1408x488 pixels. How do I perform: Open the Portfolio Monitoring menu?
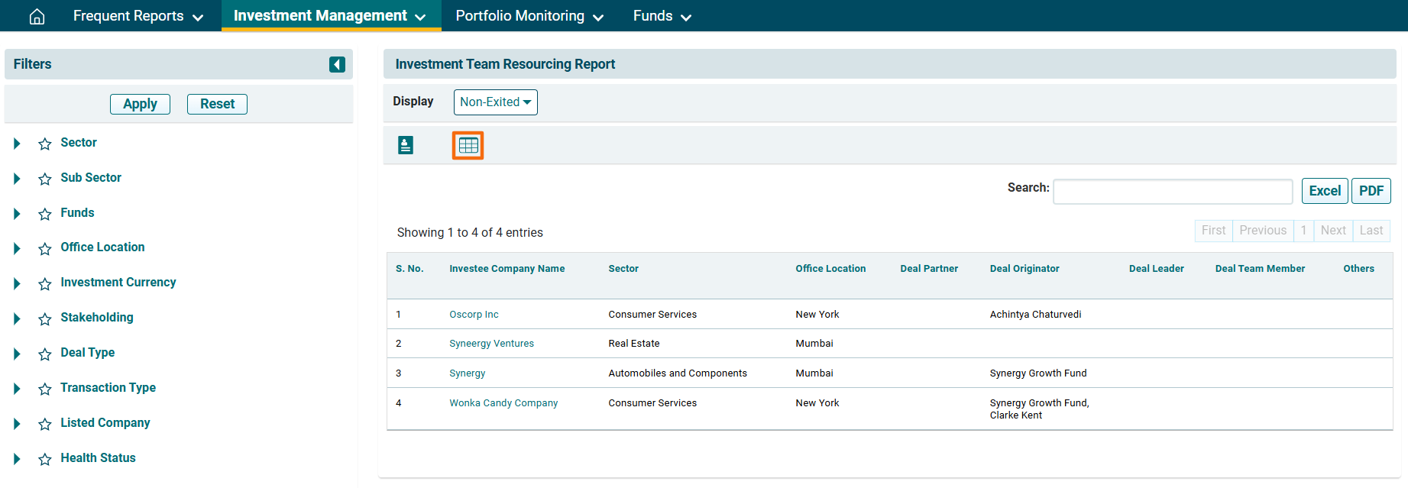529,16
